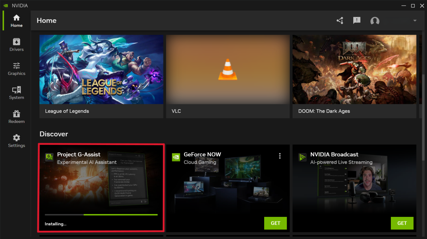This screenshot has height=239, width=427.
Task: Close the NVIDIA app window
Action: pos(422,6)
